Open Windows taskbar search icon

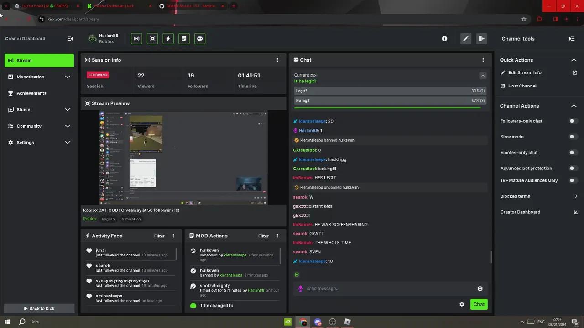pyautogui.click(x=22, y=322)
